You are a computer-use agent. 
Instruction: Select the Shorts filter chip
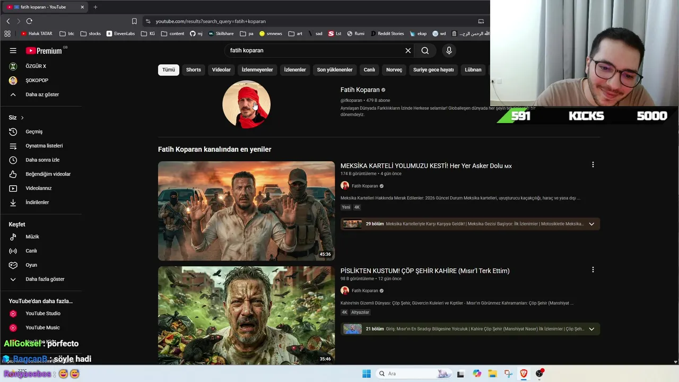pos(194,70)
